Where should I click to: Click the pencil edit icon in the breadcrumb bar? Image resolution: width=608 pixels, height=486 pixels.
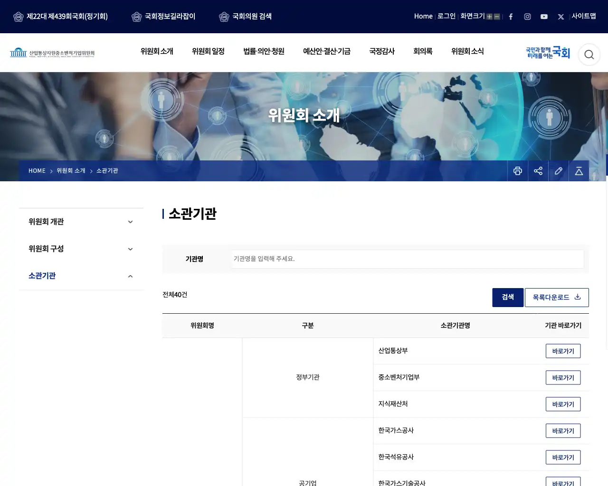point(559,171)
